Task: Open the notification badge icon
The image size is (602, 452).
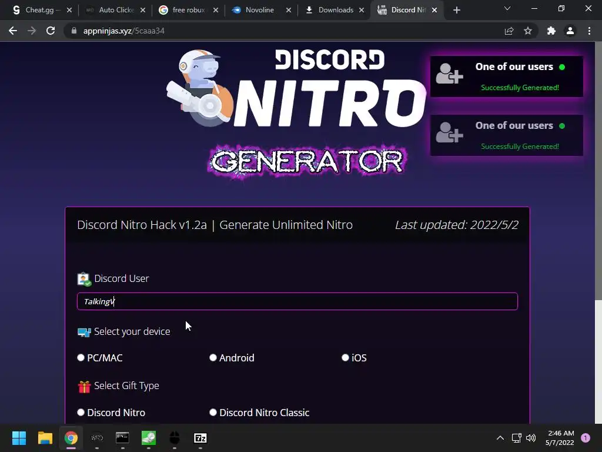Action: click(x=586, y=438)
